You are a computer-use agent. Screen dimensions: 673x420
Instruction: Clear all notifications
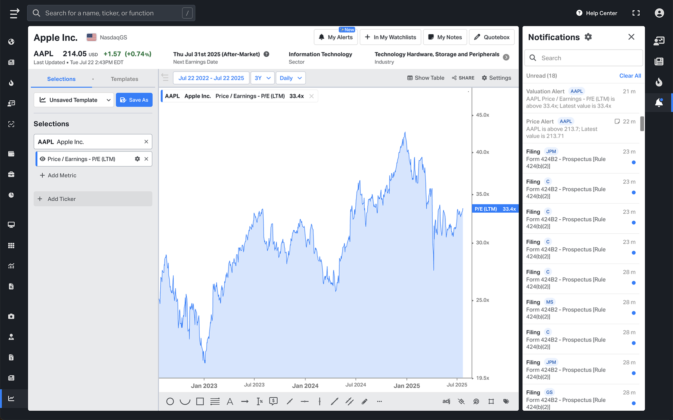(x=630, y=76)
